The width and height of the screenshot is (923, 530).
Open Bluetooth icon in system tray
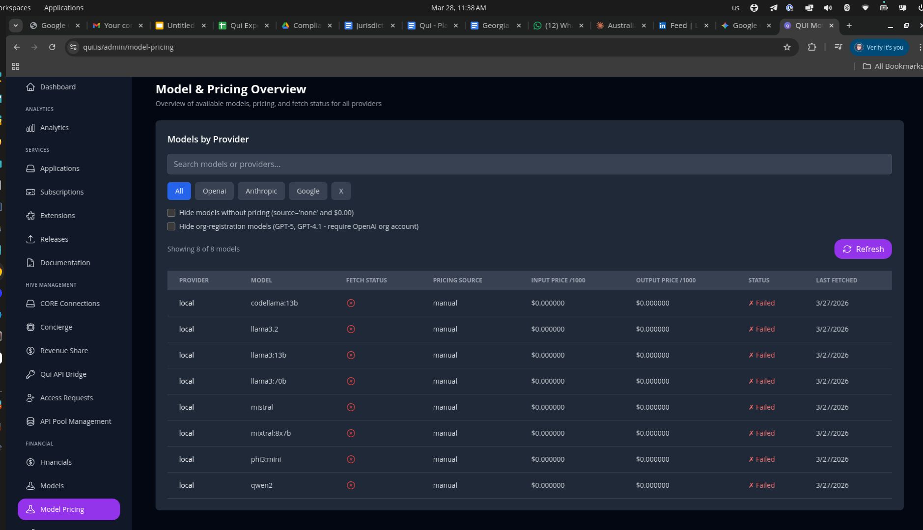coord(846,8)
